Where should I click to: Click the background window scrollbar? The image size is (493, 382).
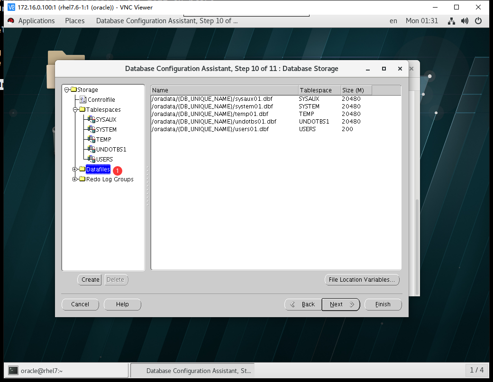pos(417,247)
